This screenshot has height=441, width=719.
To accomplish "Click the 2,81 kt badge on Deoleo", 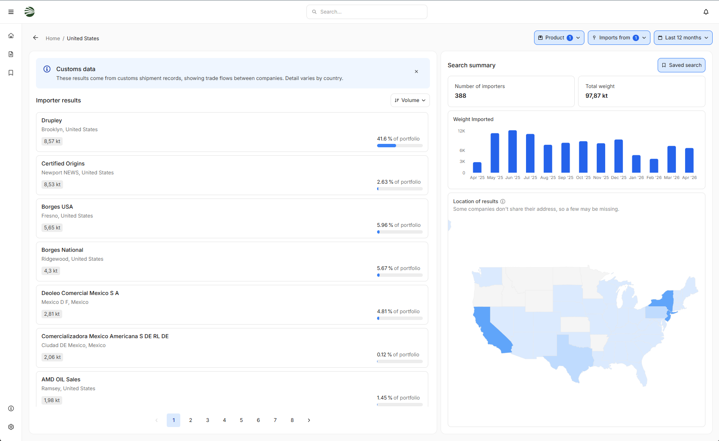I will pyautogui.click(x=52, y=314).
